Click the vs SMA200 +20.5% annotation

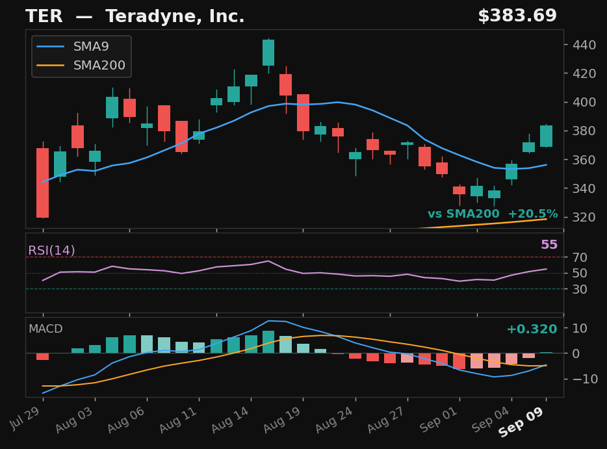click(493, 214)
